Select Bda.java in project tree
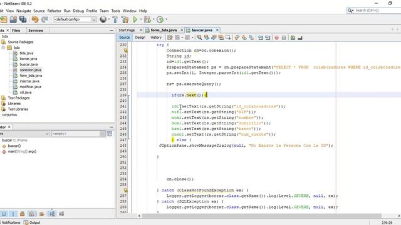The width and height of the screenshot is (401, 225). pyautogui.click(x=26, y=53)
